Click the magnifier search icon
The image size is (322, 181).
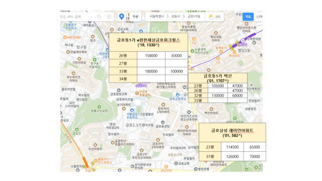click(99, 17)
